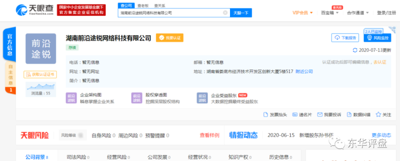400x161 pixels.
Task: Select the 历史信息 tab
Action: (281, 157)
